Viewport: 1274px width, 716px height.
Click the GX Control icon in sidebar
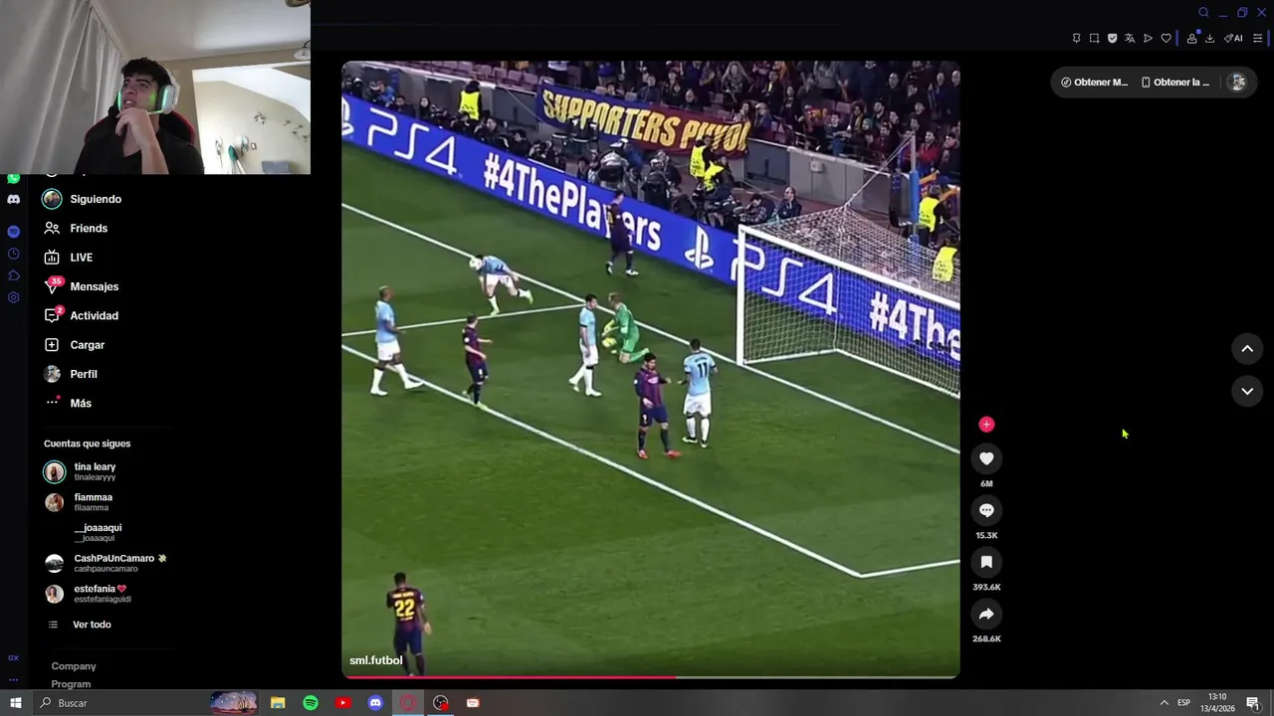tap(13, 657)
